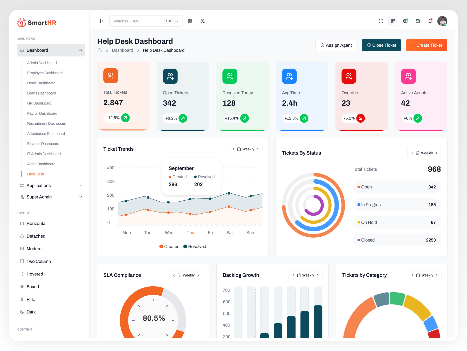Collapse the Dashboard menu section
Image resolution: width=467 pixels, height=351 pixels.
click(51, 50)
